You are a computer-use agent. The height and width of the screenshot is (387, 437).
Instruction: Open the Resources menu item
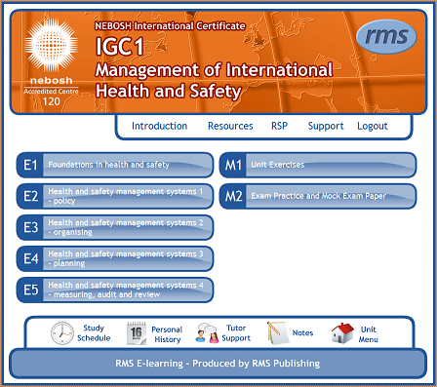(x=230, y=126)
